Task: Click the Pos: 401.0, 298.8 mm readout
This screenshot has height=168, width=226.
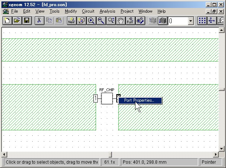Action: [x=159, y=162]
